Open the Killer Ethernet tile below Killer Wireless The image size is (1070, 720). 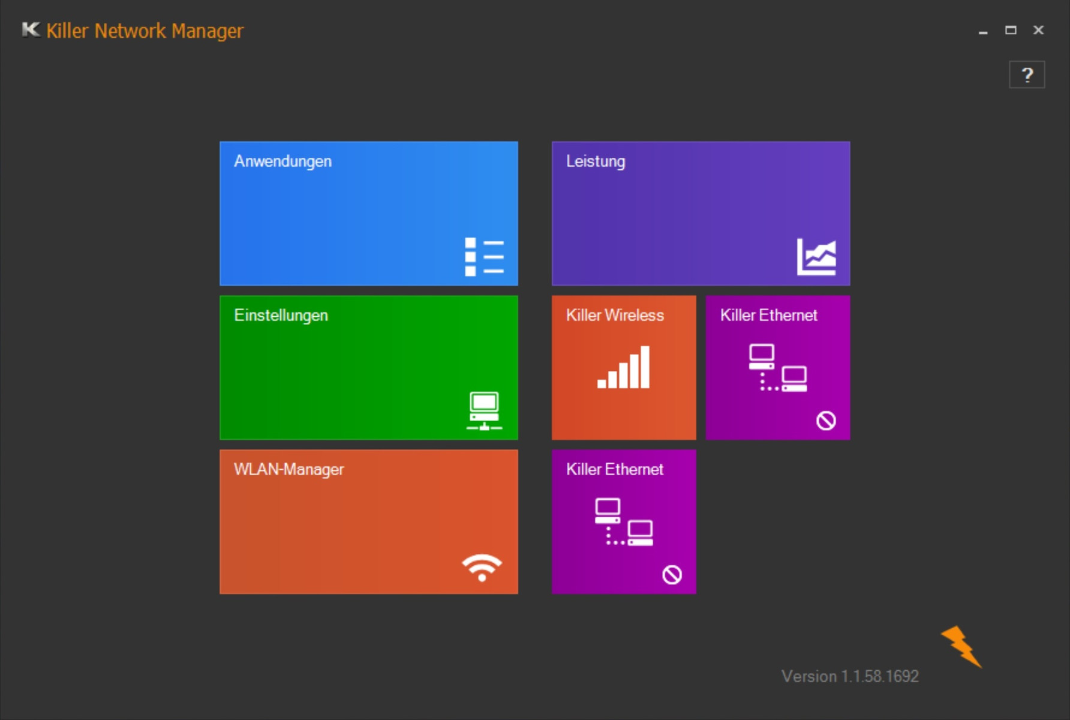click(624, 521)
